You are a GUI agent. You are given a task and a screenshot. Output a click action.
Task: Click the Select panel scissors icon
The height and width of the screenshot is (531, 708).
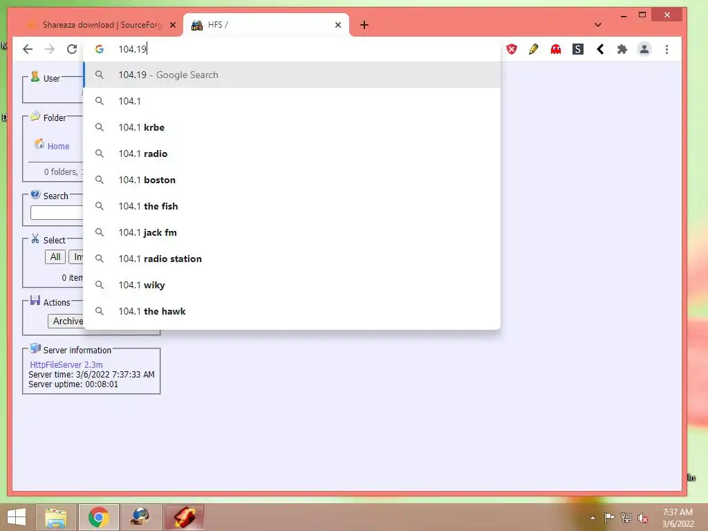click(x=35, y=239)
